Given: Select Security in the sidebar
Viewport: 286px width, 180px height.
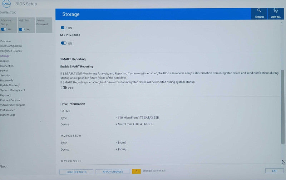Looking at the screenshot, I should (5, 75).
